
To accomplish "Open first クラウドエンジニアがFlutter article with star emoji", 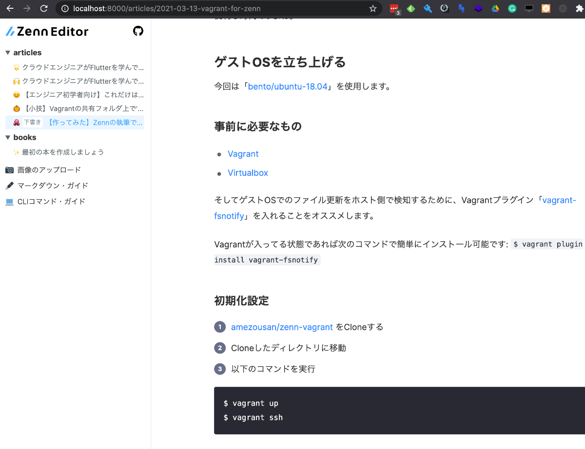I will (78, 67).
